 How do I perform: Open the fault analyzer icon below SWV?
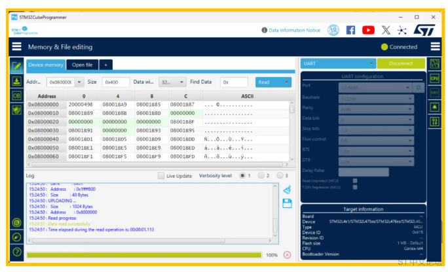(x=434, y=107)
